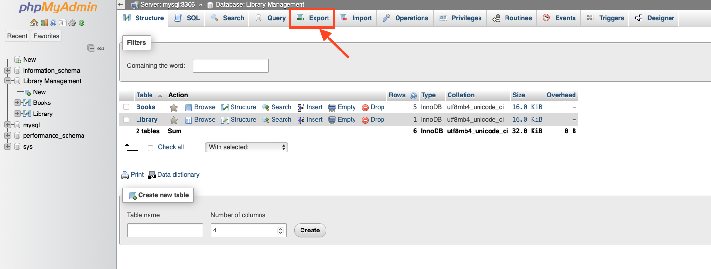Click the link with main panel chain icon
Screen dimensions: 711x269
pos(101,48)
